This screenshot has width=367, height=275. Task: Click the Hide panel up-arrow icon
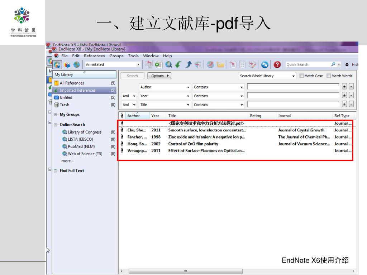pyautogui.click(x=347, y=64)
